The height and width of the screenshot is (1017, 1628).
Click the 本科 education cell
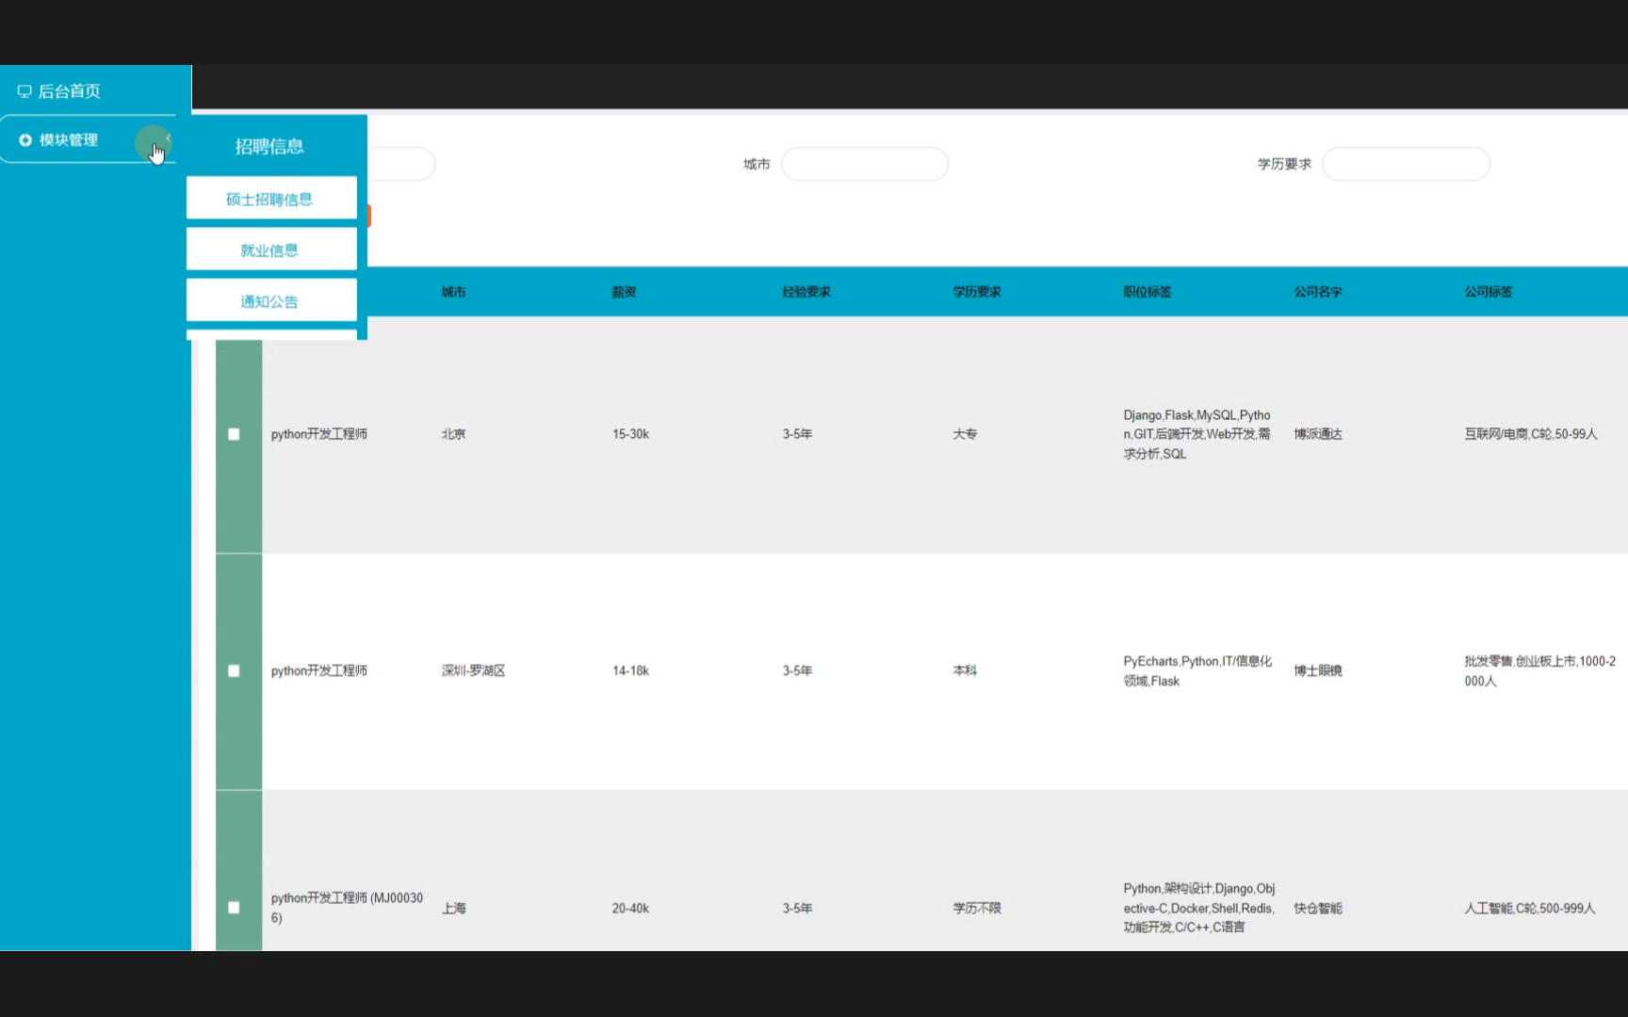tap(965, 670)
